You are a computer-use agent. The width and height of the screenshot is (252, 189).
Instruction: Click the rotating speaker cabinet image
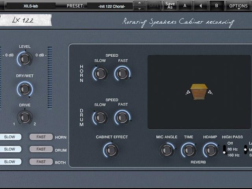tap(199, 92)
